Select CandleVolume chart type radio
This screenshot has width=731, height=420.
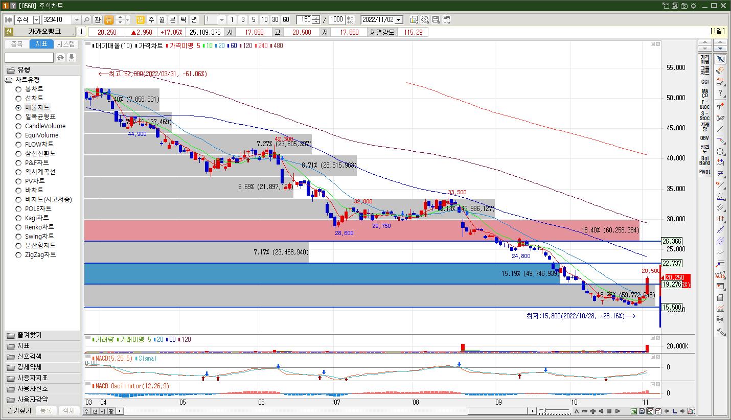18,126
